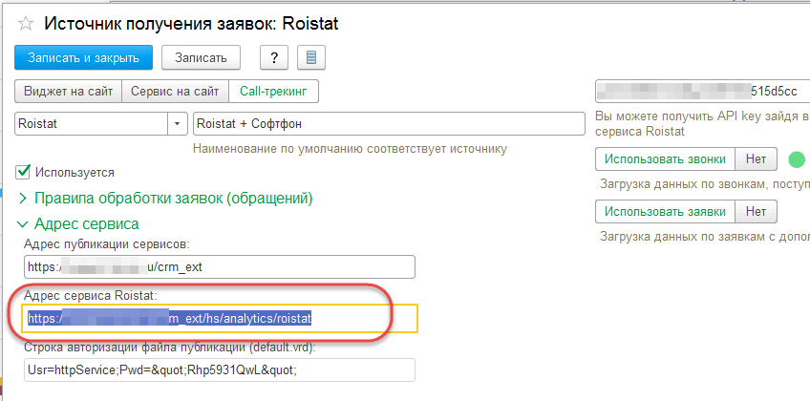Switch to Сервис на сайт tab

tap(175, 92)
